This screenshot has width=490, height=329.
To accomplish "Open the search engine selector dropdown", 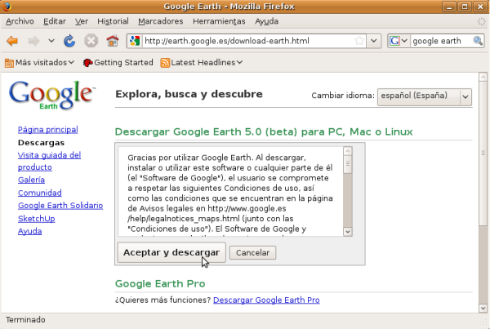I will pos(399,41).
